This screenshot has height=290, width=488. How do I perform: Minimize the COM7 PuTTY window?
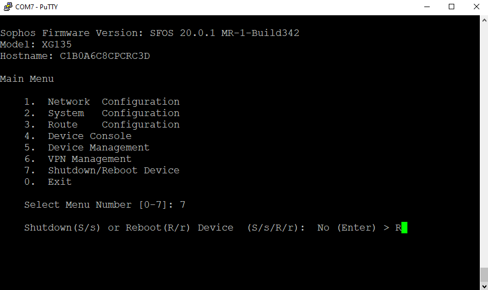pos(426,7)
